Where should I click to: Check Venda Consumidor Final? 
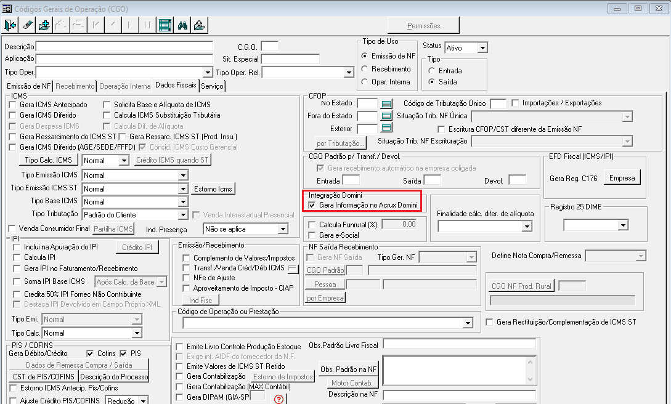12,228
